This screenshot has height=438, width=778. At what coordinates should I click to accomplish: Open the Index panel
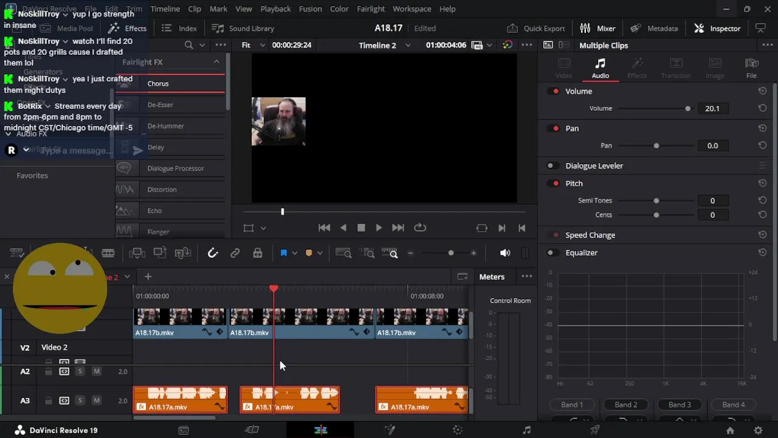pyautogui.click(x=179, y=28)
